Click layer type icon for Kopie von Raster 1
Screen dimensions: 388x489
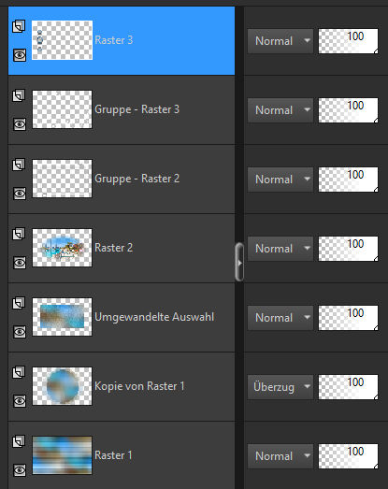coord(19,372)
